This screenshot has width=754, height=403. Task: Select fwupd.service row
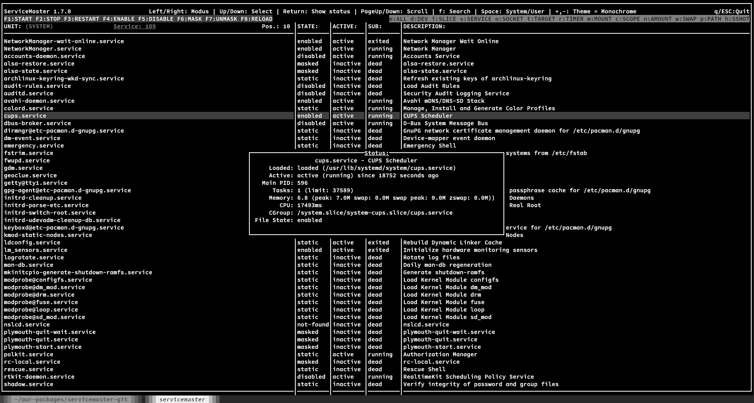126,160
